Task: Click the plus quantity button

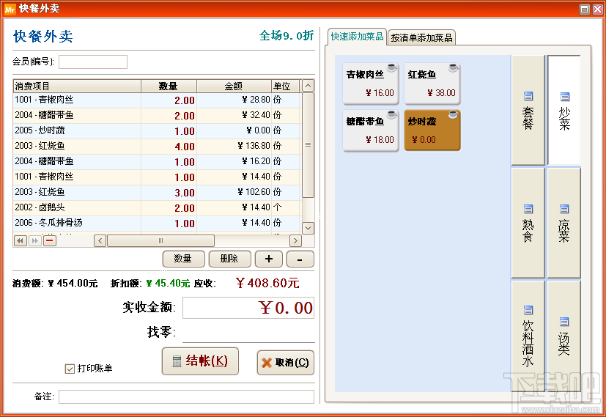Action: coord(269,259)
